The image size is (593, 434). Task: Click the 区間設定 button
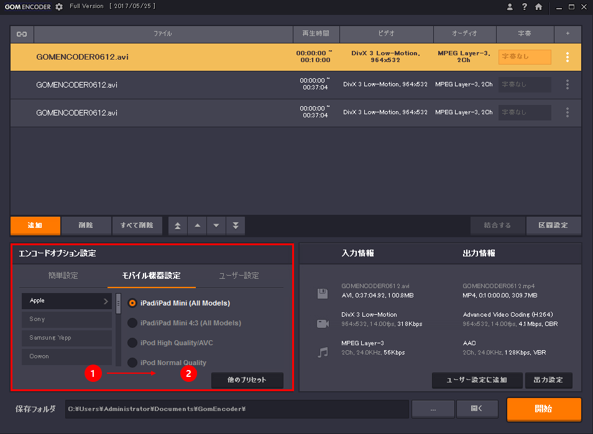pyautogui.click(x=553, y=225)
